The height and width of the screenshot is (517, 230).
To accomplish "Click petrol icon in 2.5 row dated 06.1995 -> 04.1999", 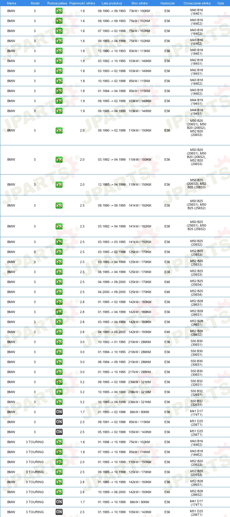I will pos(59,272).
